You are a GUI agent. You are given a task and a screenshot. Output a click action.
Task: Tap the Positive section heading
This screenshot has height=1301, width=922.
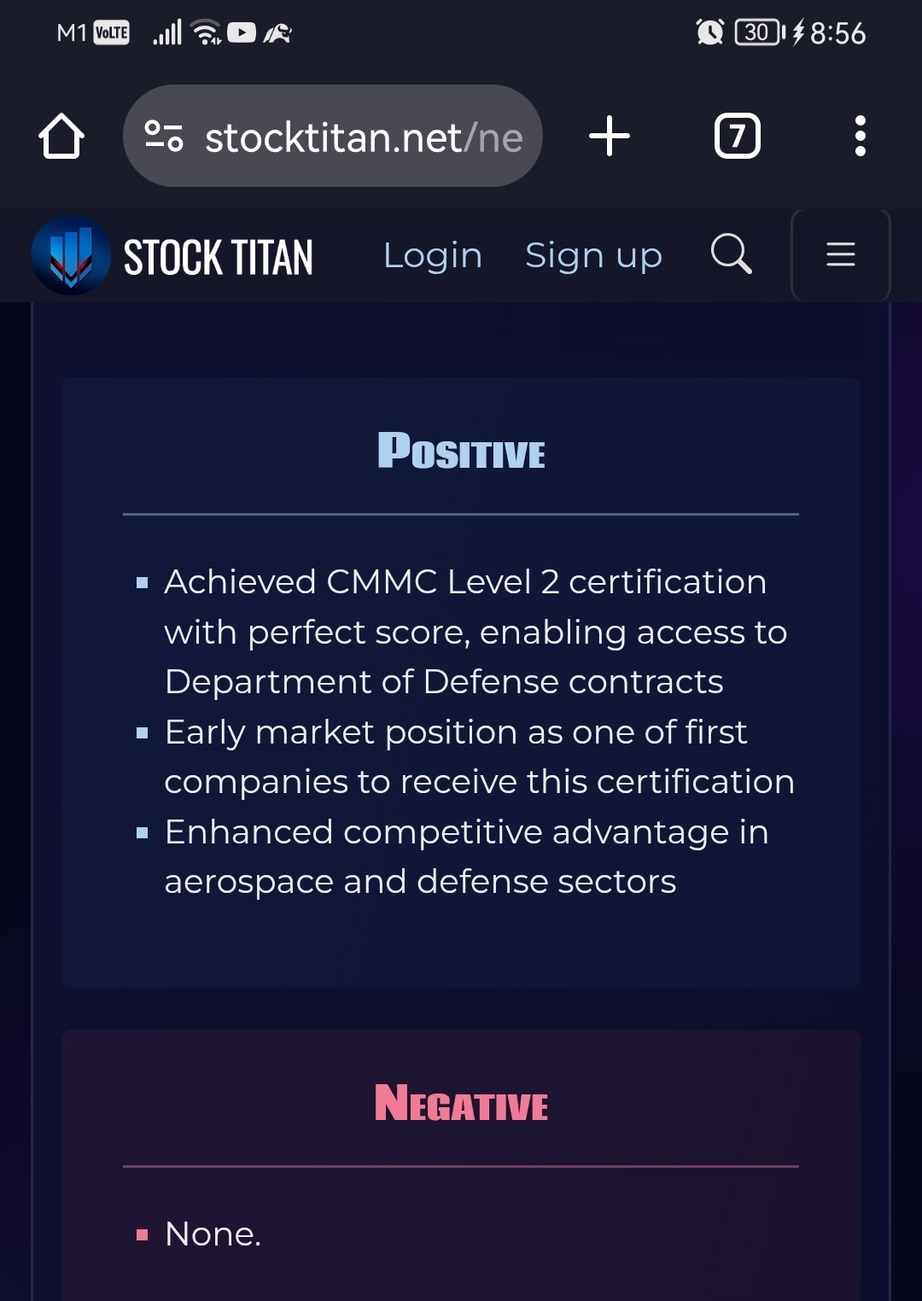click(461, 451)
